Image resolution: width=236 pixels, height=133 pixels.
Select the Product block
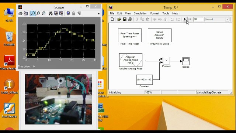coord(166,61)
